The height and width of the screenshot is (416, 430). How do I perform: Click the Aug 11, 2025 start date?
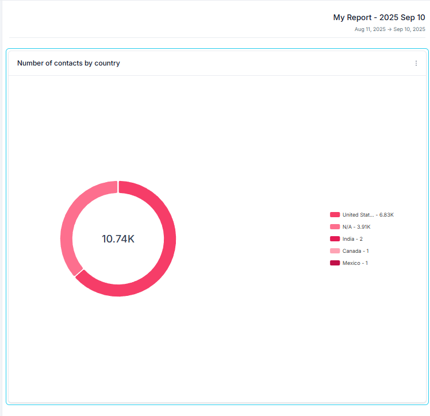pos(370,29)
